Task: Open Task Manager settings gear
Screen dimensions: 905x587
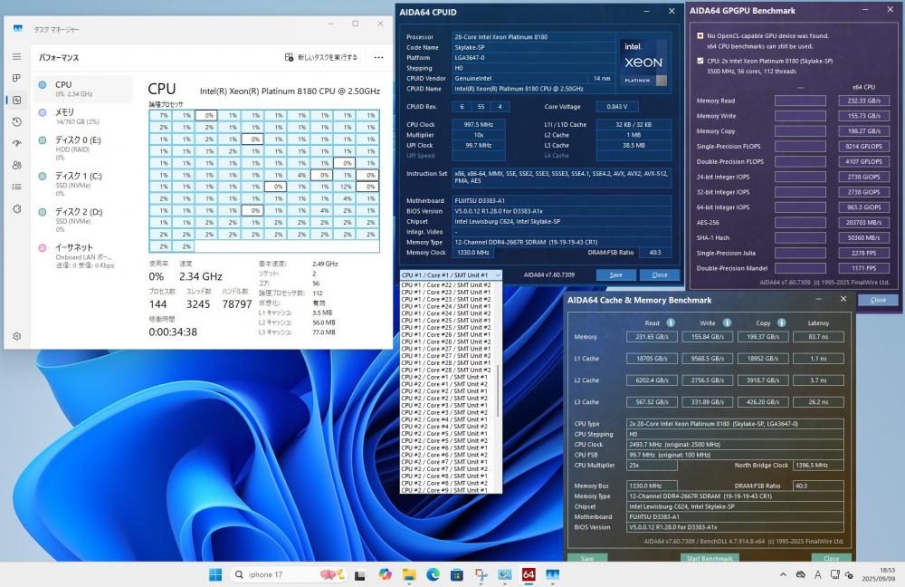Action: coord(16,336)
